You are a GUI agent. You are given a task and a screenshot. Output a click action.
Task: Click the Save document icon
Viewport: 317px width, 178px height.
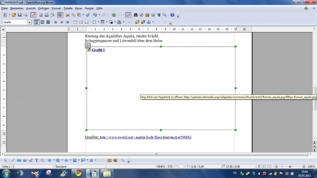pos(20,15)
